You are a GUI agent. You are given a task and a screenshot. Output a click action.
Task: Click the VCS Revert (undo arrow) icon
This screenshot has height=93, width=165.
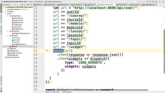click(156, 2)
